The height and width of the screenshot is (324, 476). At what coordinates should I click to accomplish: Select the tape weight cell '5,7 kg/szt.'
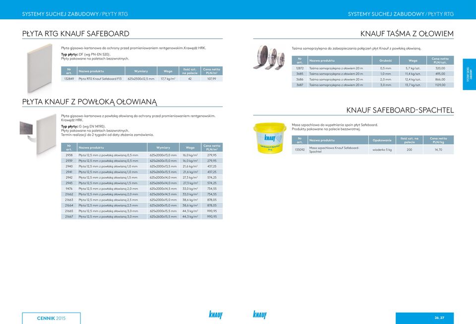tap(413, 68)
